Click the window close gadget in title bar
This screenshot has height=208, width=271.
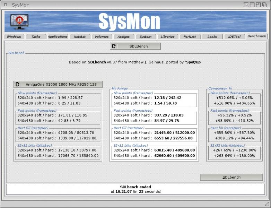[6, 5]
